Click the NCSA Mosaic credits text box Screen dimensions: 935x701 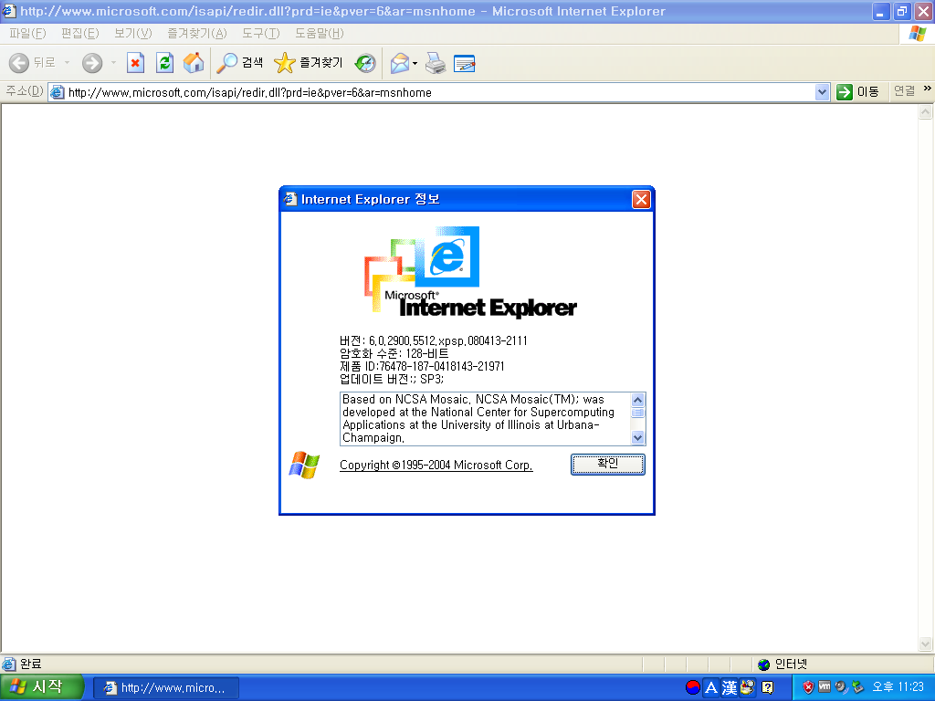tap(485, 418)
